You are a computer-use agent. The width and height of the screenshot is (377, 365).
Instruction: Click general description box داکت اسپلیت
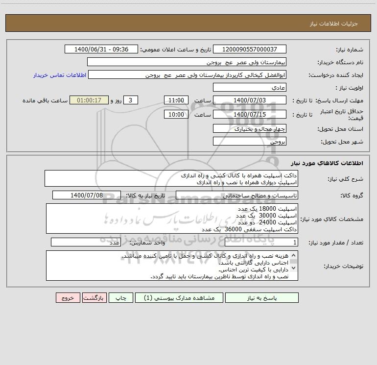pos(171,178)
